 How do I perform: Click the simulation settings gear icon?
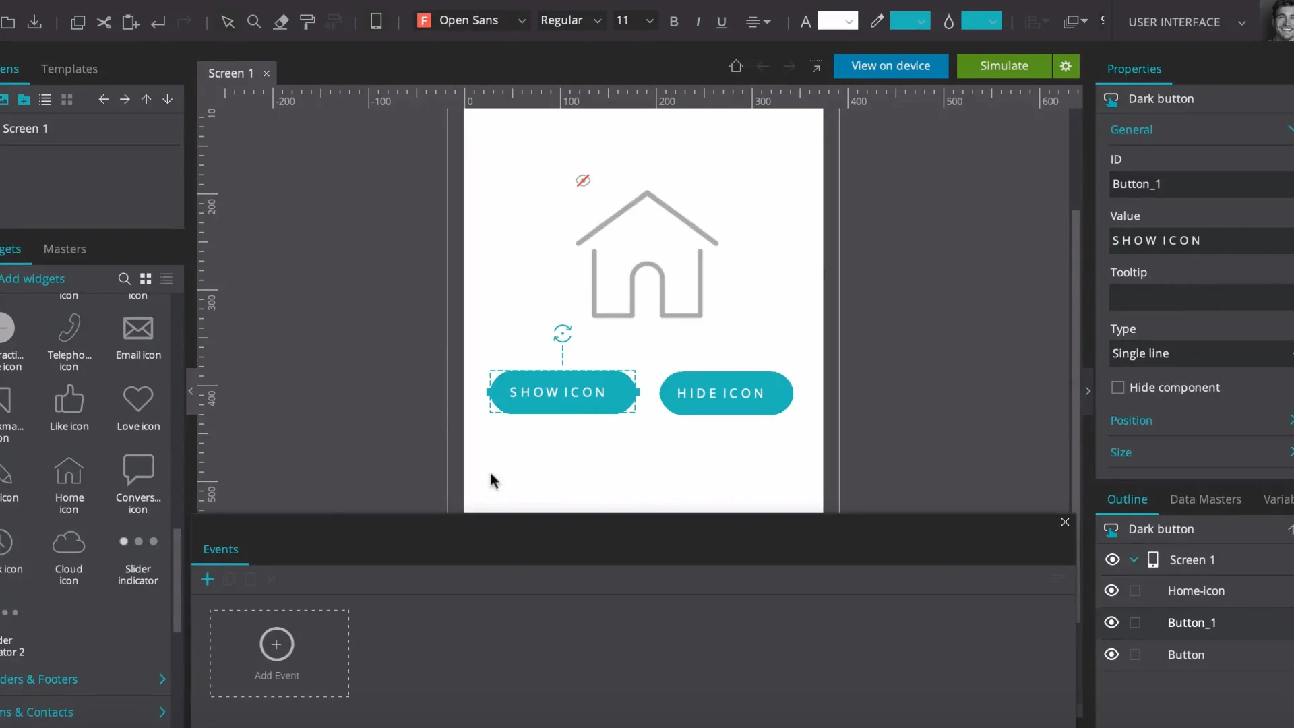pyautogui.click(x=1066, y=66)
